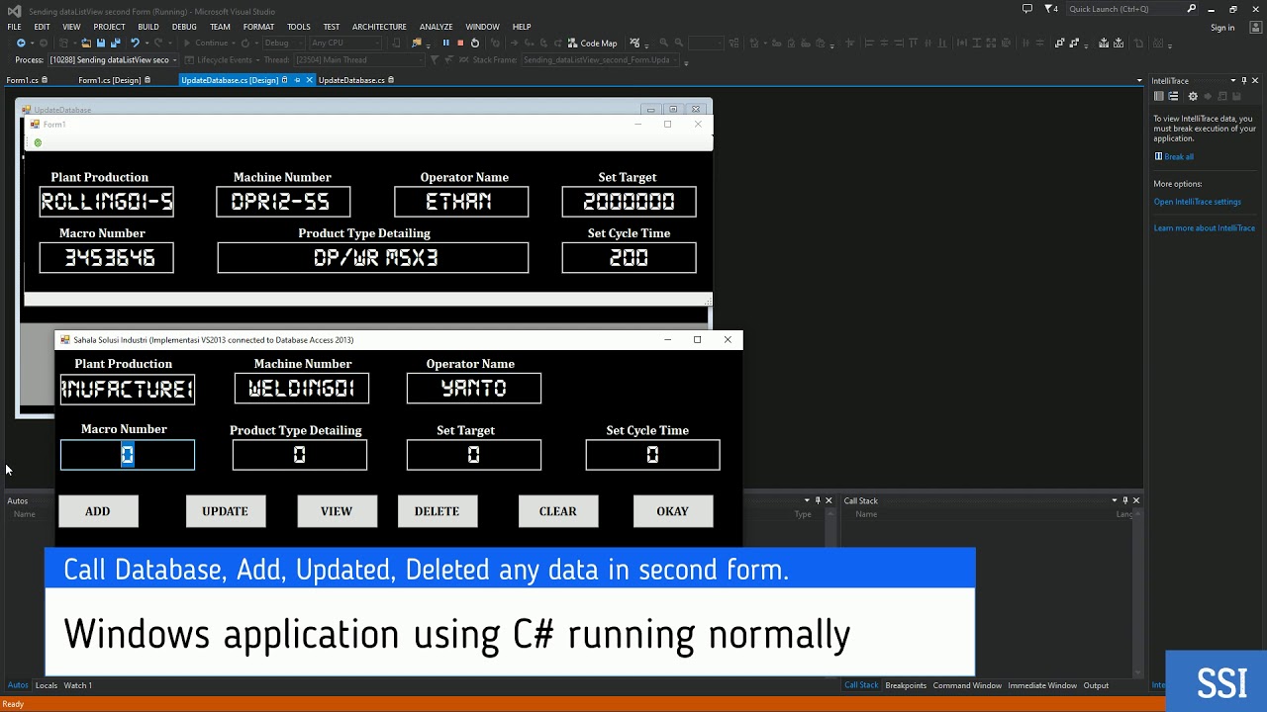The width and height of the screenshot is (1267, 712).
Task: Open the Code Map tool
Action: (592, 43)
